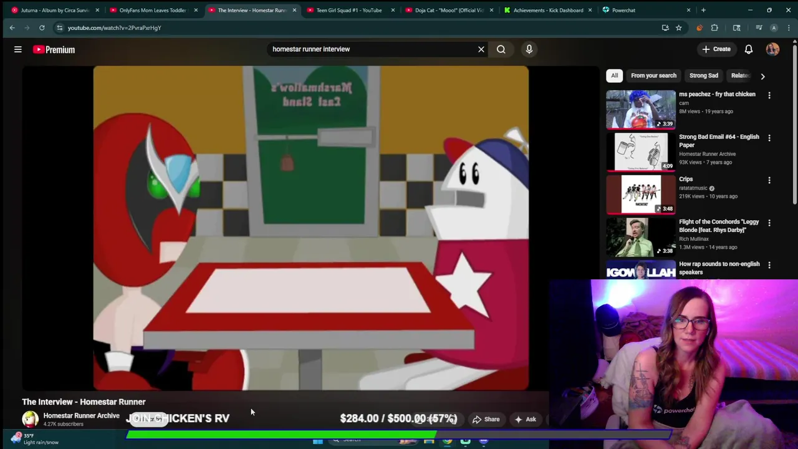
Task: Click the address bar URL
Action: (115, 27)
